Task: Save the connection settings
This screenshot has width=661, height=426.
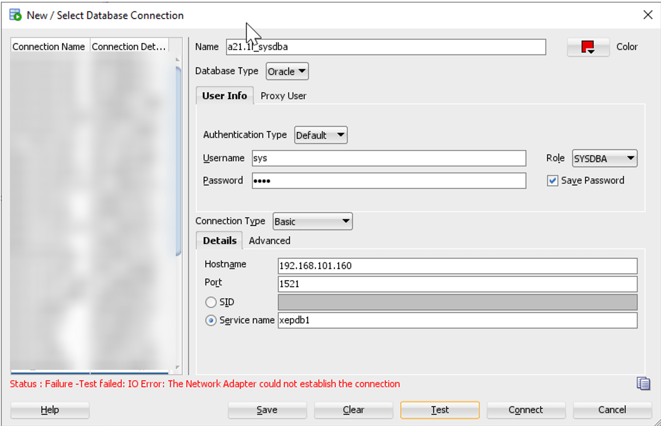Action: coord(267,410)
